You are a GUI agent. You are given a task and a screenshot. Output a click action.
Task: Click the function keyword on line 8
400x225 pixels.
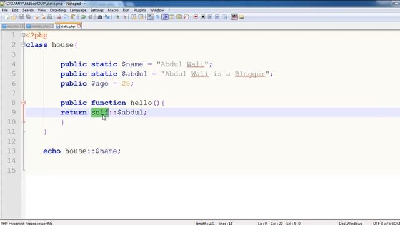coord(109,102)
